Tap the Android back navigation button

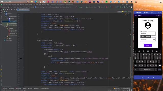142,77
